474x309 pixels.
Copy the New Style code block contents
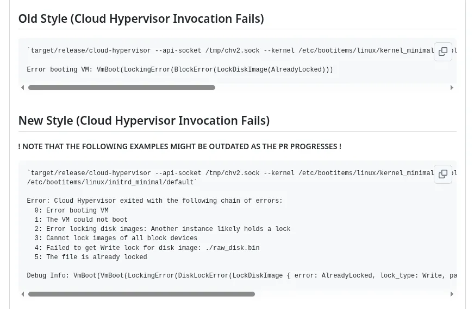[443, 174]
